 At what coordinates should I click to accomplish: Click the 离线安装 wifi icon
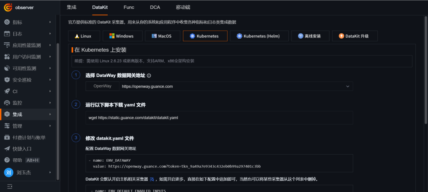coord(301,36)
